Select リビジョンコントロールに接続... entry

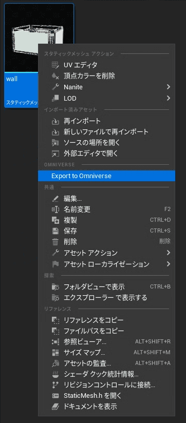click(107, 385)
